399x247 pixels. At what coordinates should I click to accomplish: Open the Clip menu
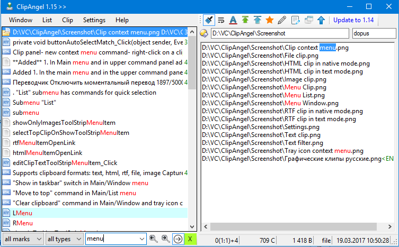click(x=67, y=20)
